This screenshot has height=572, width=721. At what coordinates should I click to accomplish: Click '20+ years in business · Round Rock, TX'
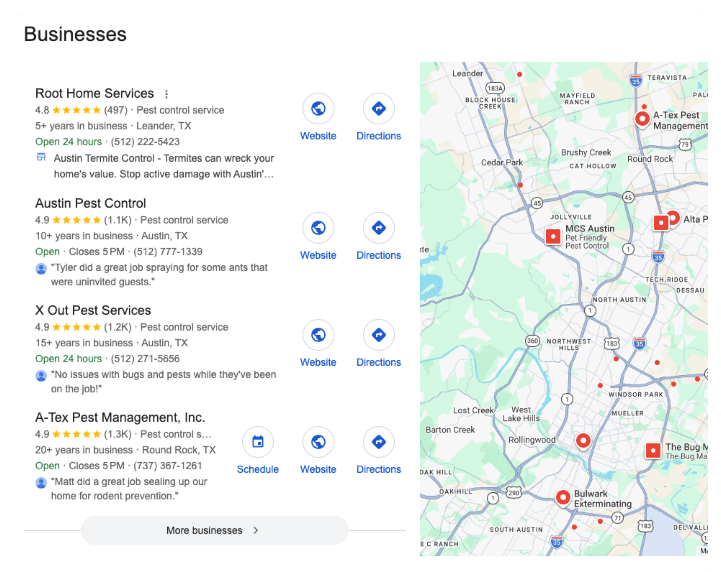click(126, 450)
